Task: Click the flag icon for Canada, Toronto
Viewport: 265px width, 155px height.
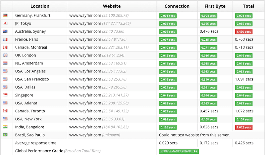Action: (x=5, y=111)
